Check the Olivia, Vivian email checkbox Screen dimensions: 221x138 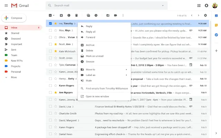point(50,37)
